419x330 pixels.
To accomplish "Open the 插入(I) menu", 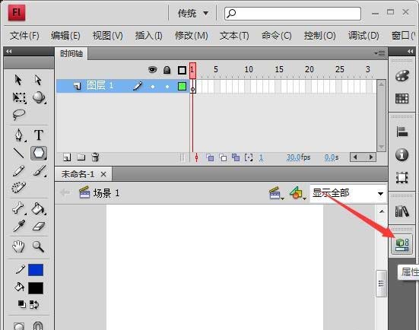I will (148, 35).
